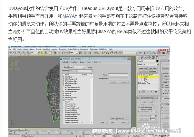Switch to the Colors tab
The image size is (194, 137).
click(96, 62)
